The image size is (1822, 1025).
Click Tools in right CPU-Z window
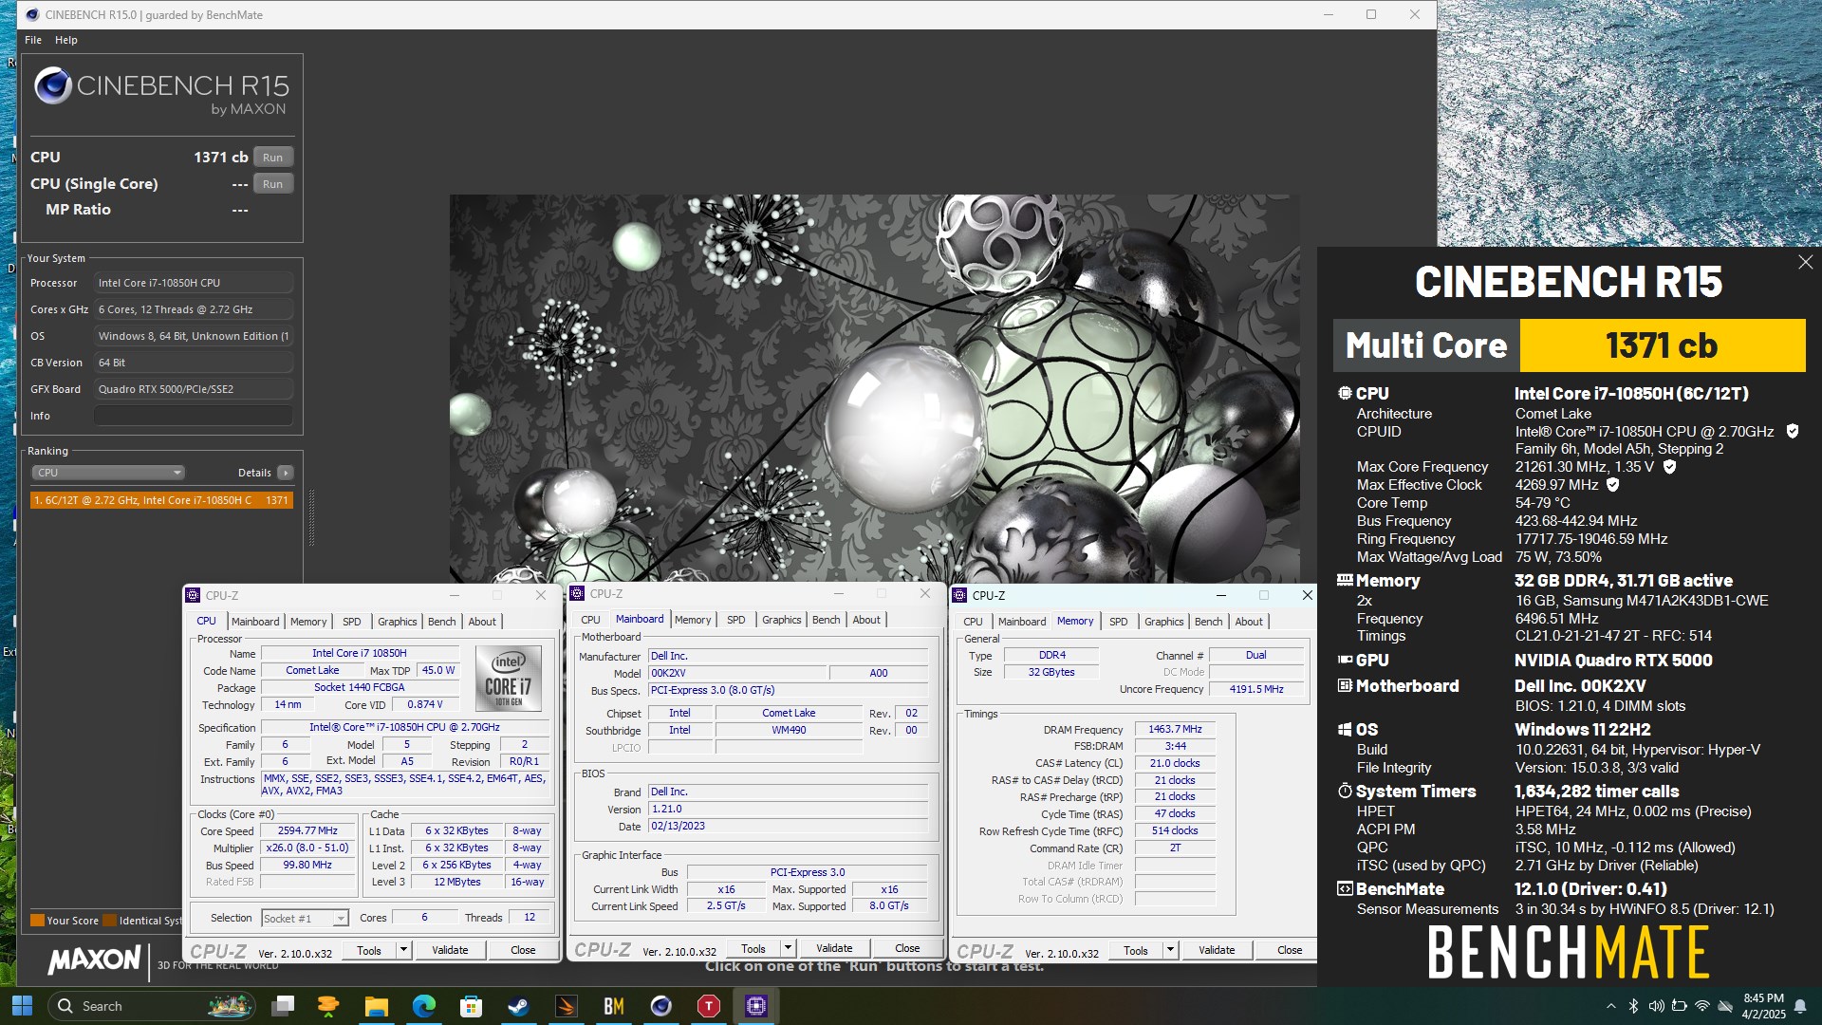[1136, 951]
